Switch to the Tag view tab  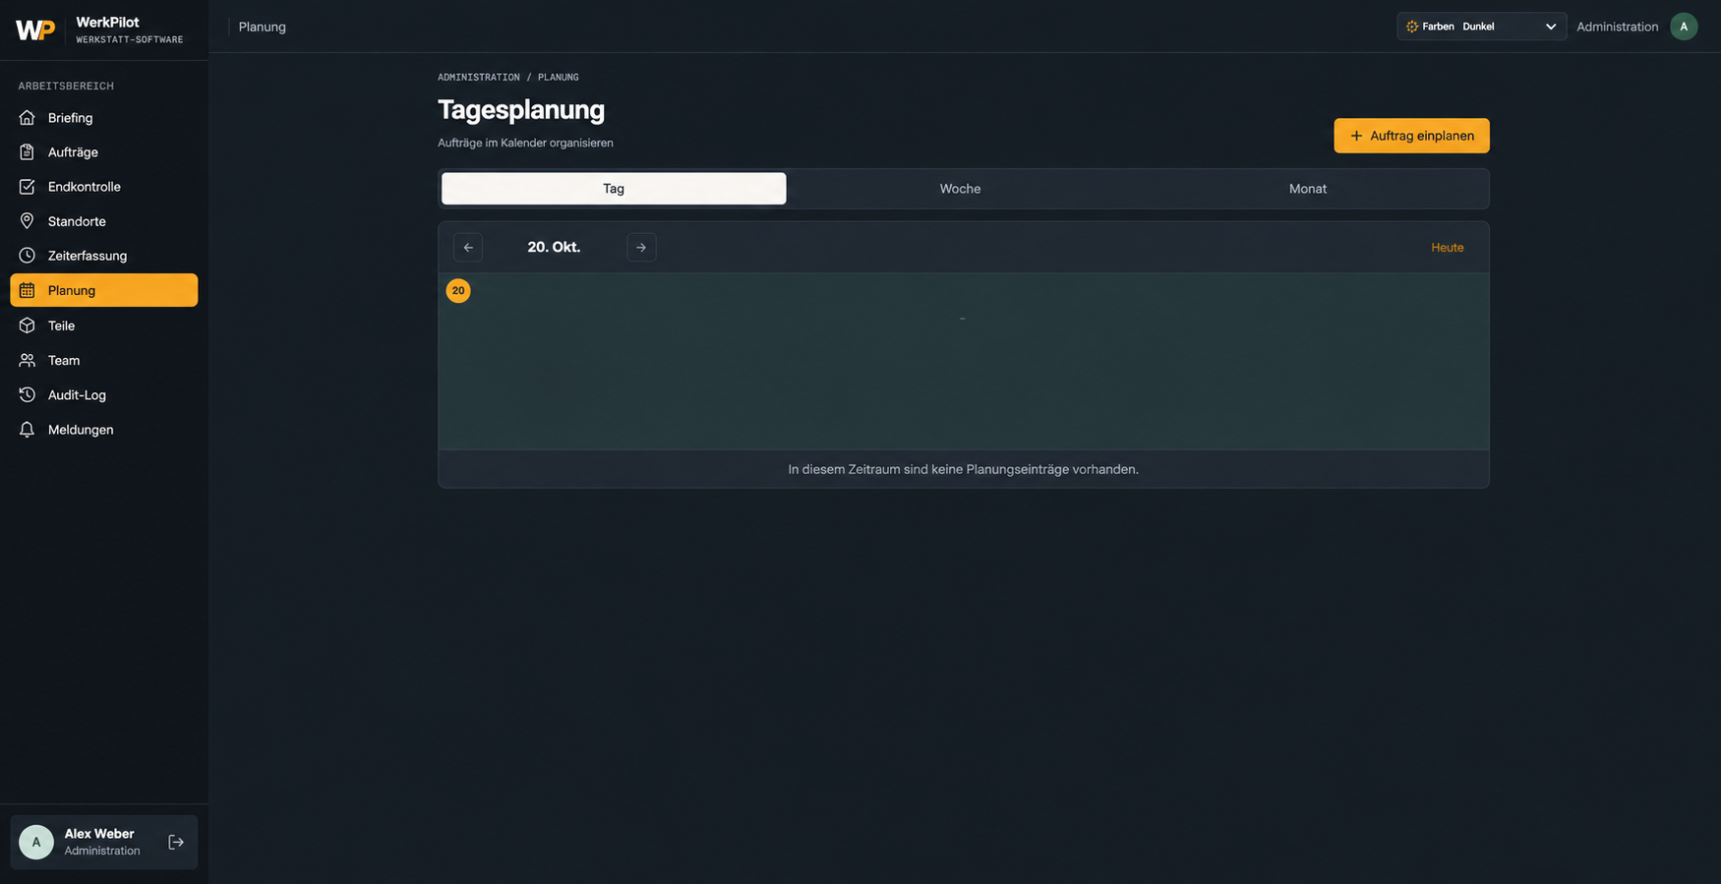[x=614, y=189]
